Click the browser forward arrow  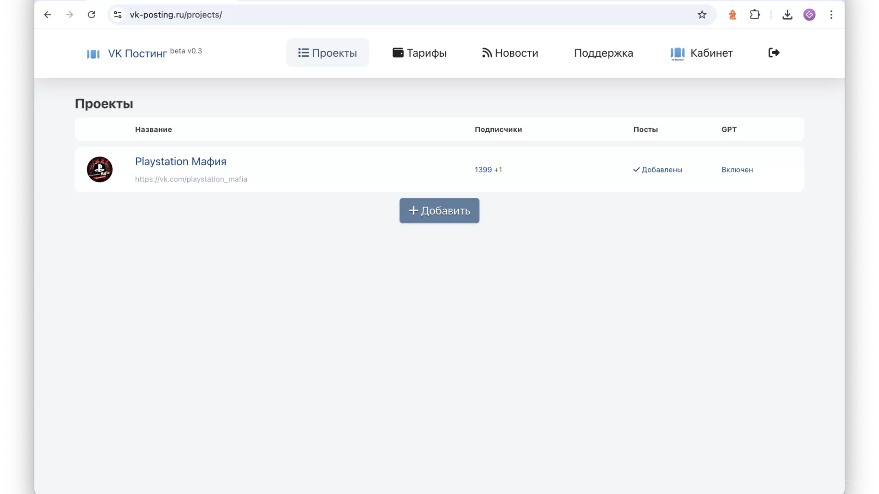pyautogui.click(x=70, y=15)
